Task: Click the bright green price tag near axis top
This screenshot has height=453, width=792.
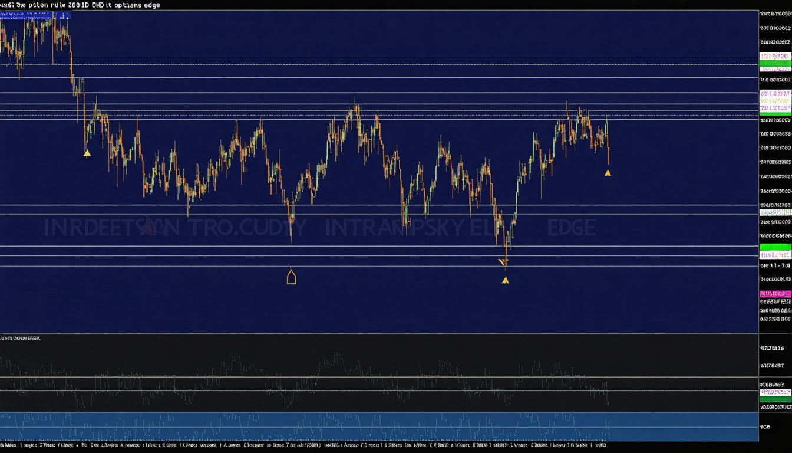Action: [x=775, y=63]
